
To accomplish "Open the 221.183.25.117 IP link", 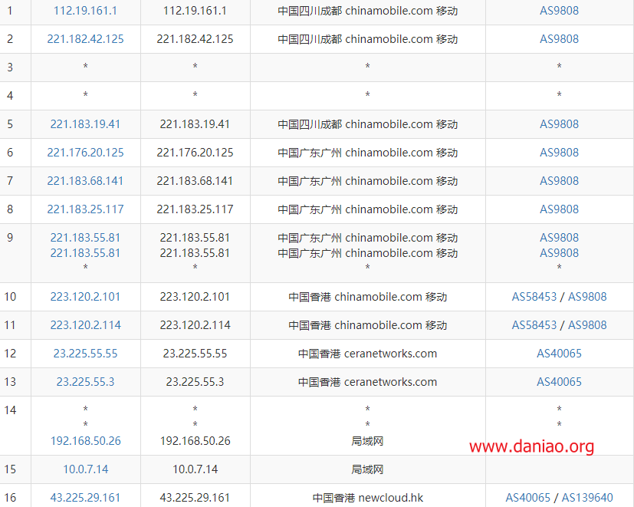I will click(x=85, y=209).
